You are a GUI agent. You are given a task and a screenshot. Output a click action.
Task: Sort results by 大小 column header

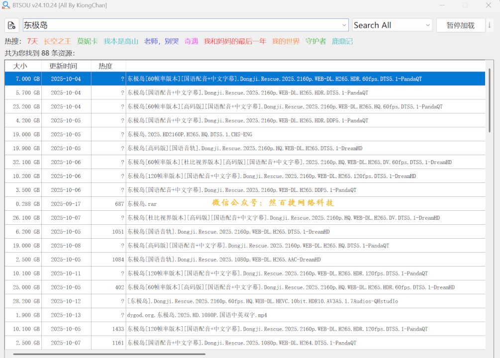[20, 66]
